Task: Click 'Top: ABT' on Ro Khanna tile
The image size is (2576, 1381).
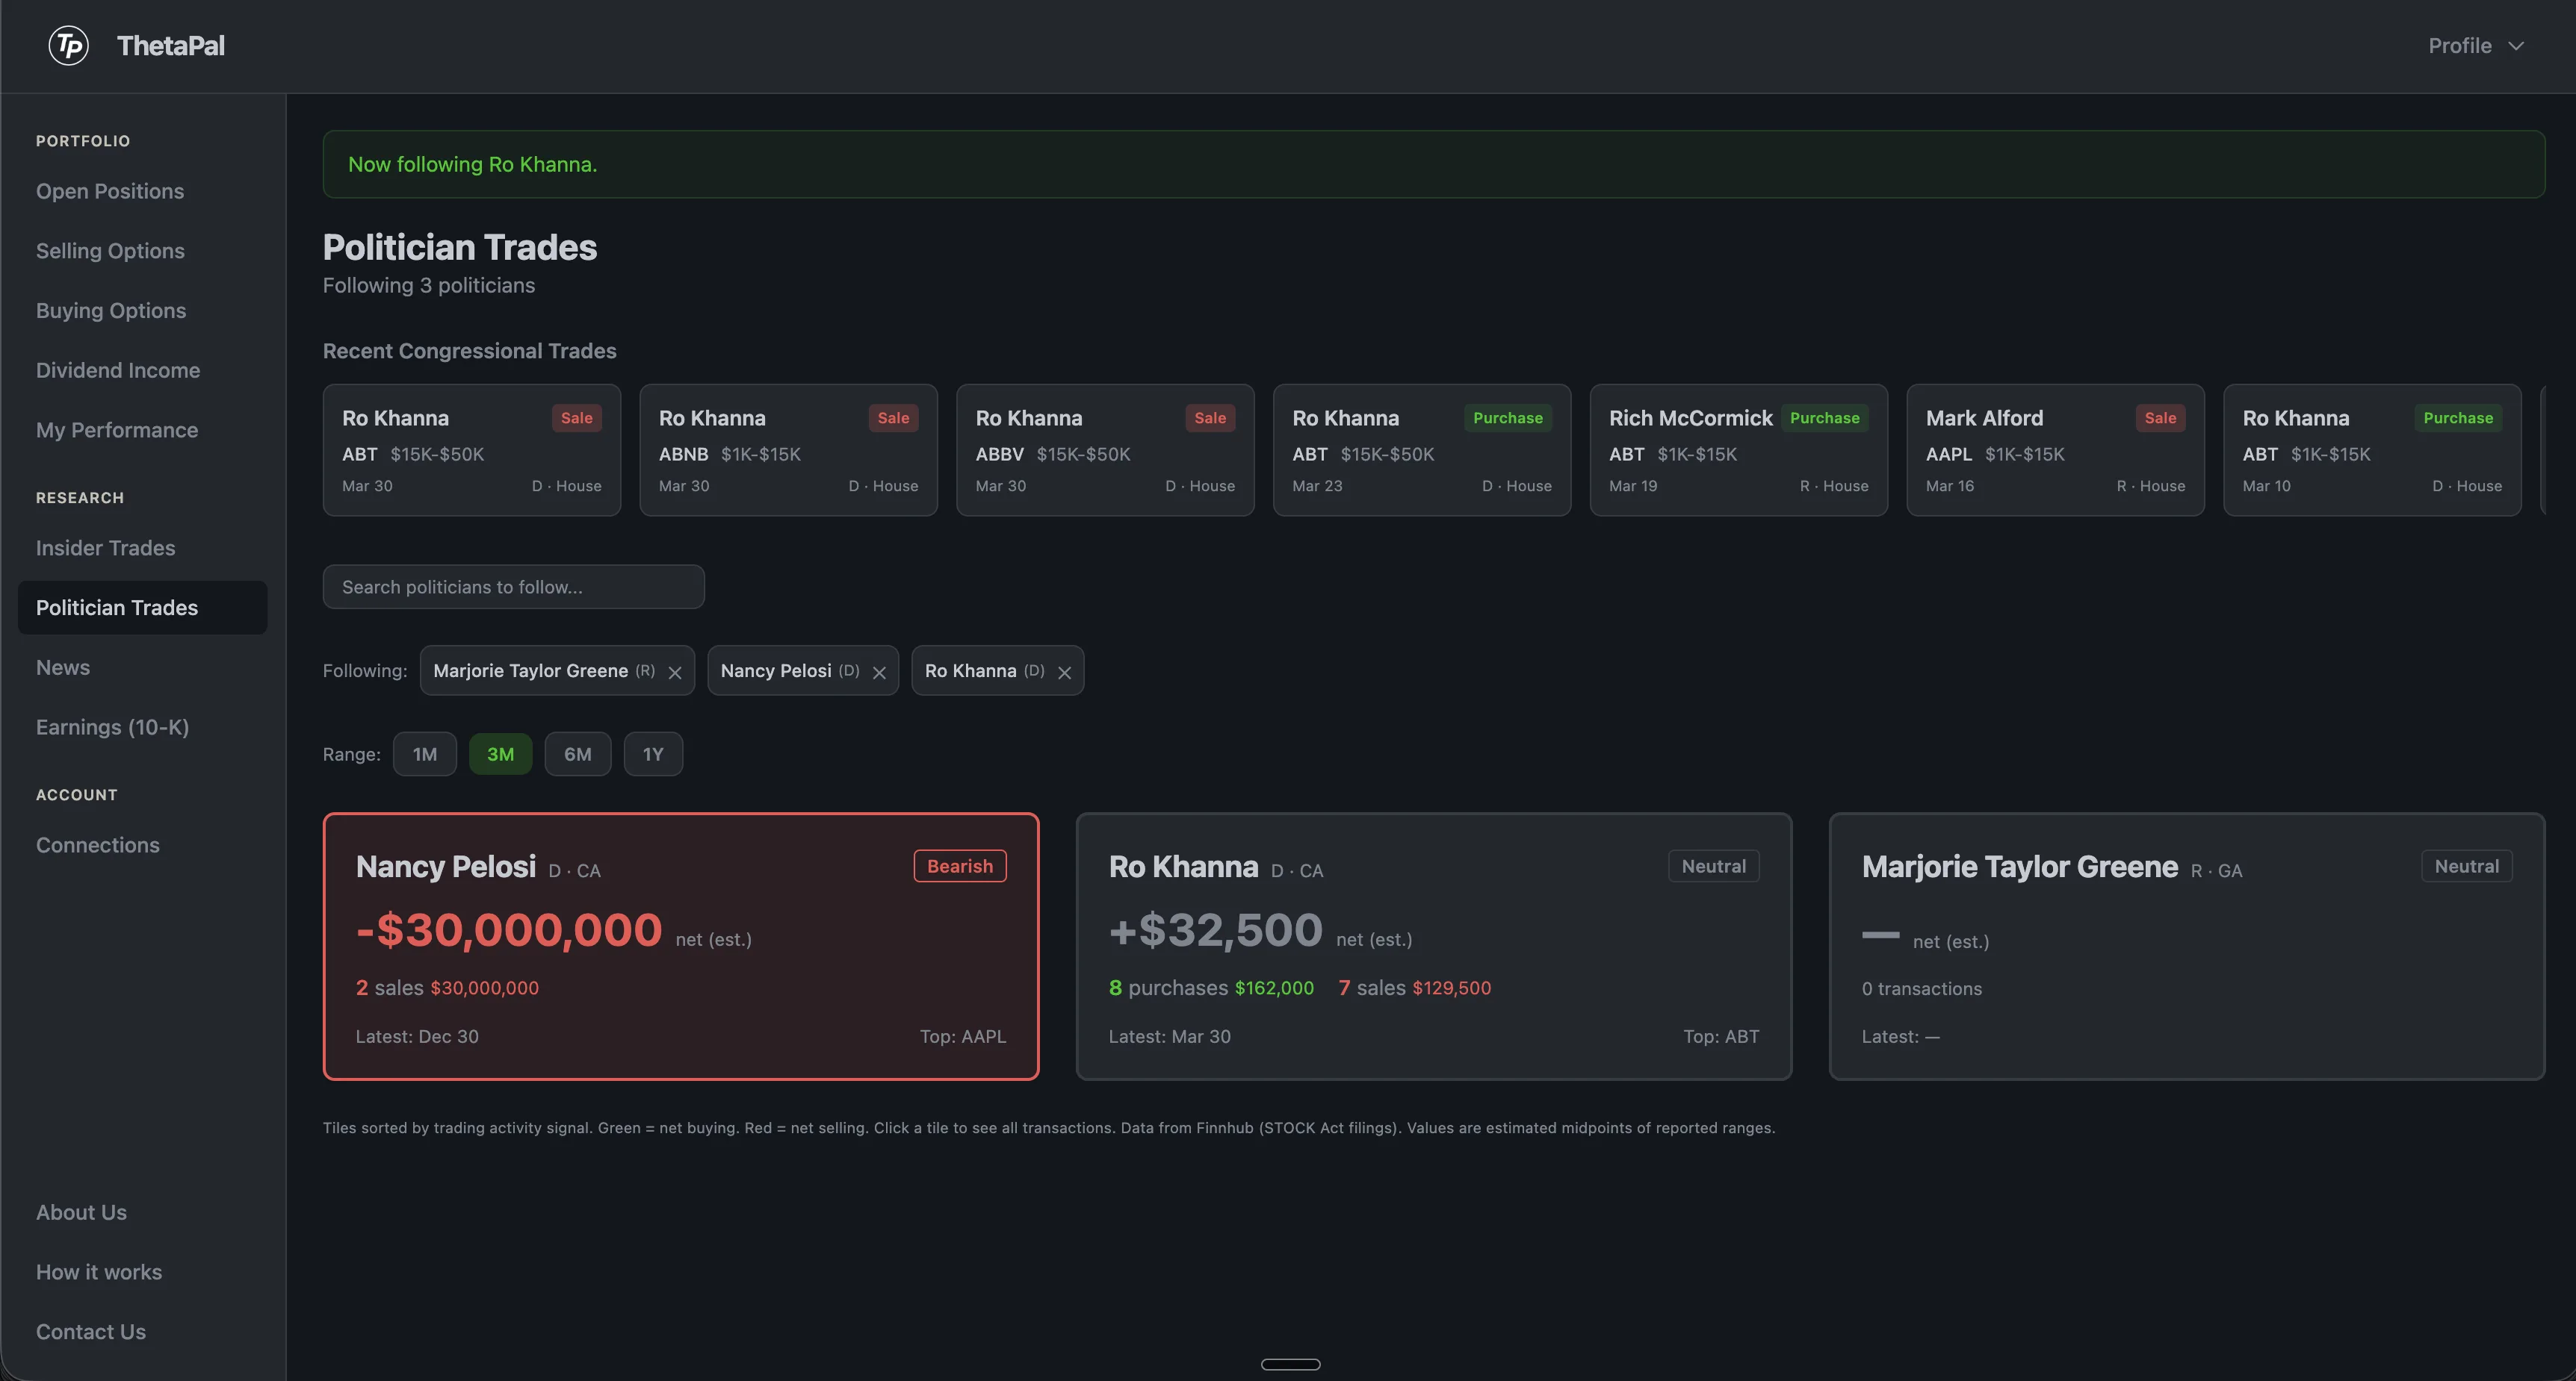Action: [1721, 1036]
